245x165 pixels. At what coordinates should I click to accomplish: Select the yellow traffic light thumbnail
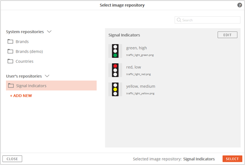pos(115,89)
